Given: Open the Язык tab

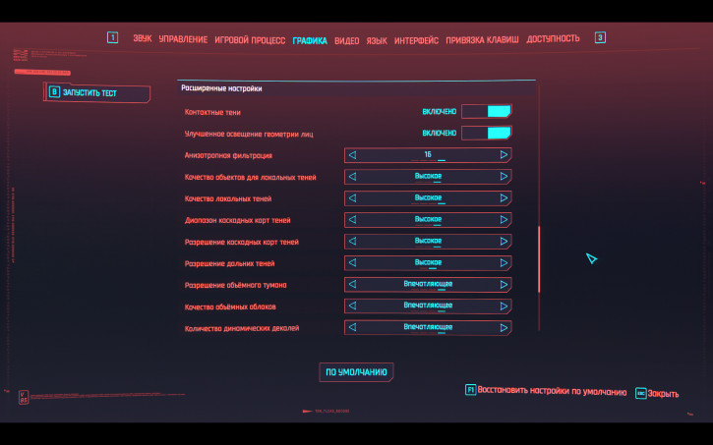Looking at the screenshot, I should point(377,41).
